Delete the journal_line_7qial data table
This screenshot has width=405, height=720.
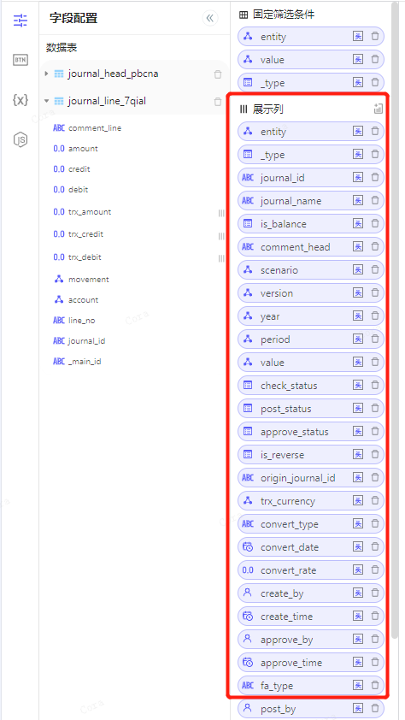[x=218, y=102]
